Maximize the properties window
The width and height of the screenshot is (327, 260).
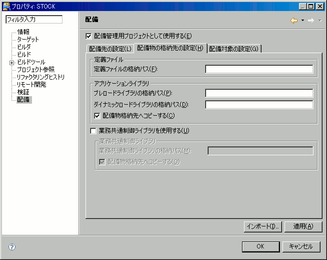[310, 7]
